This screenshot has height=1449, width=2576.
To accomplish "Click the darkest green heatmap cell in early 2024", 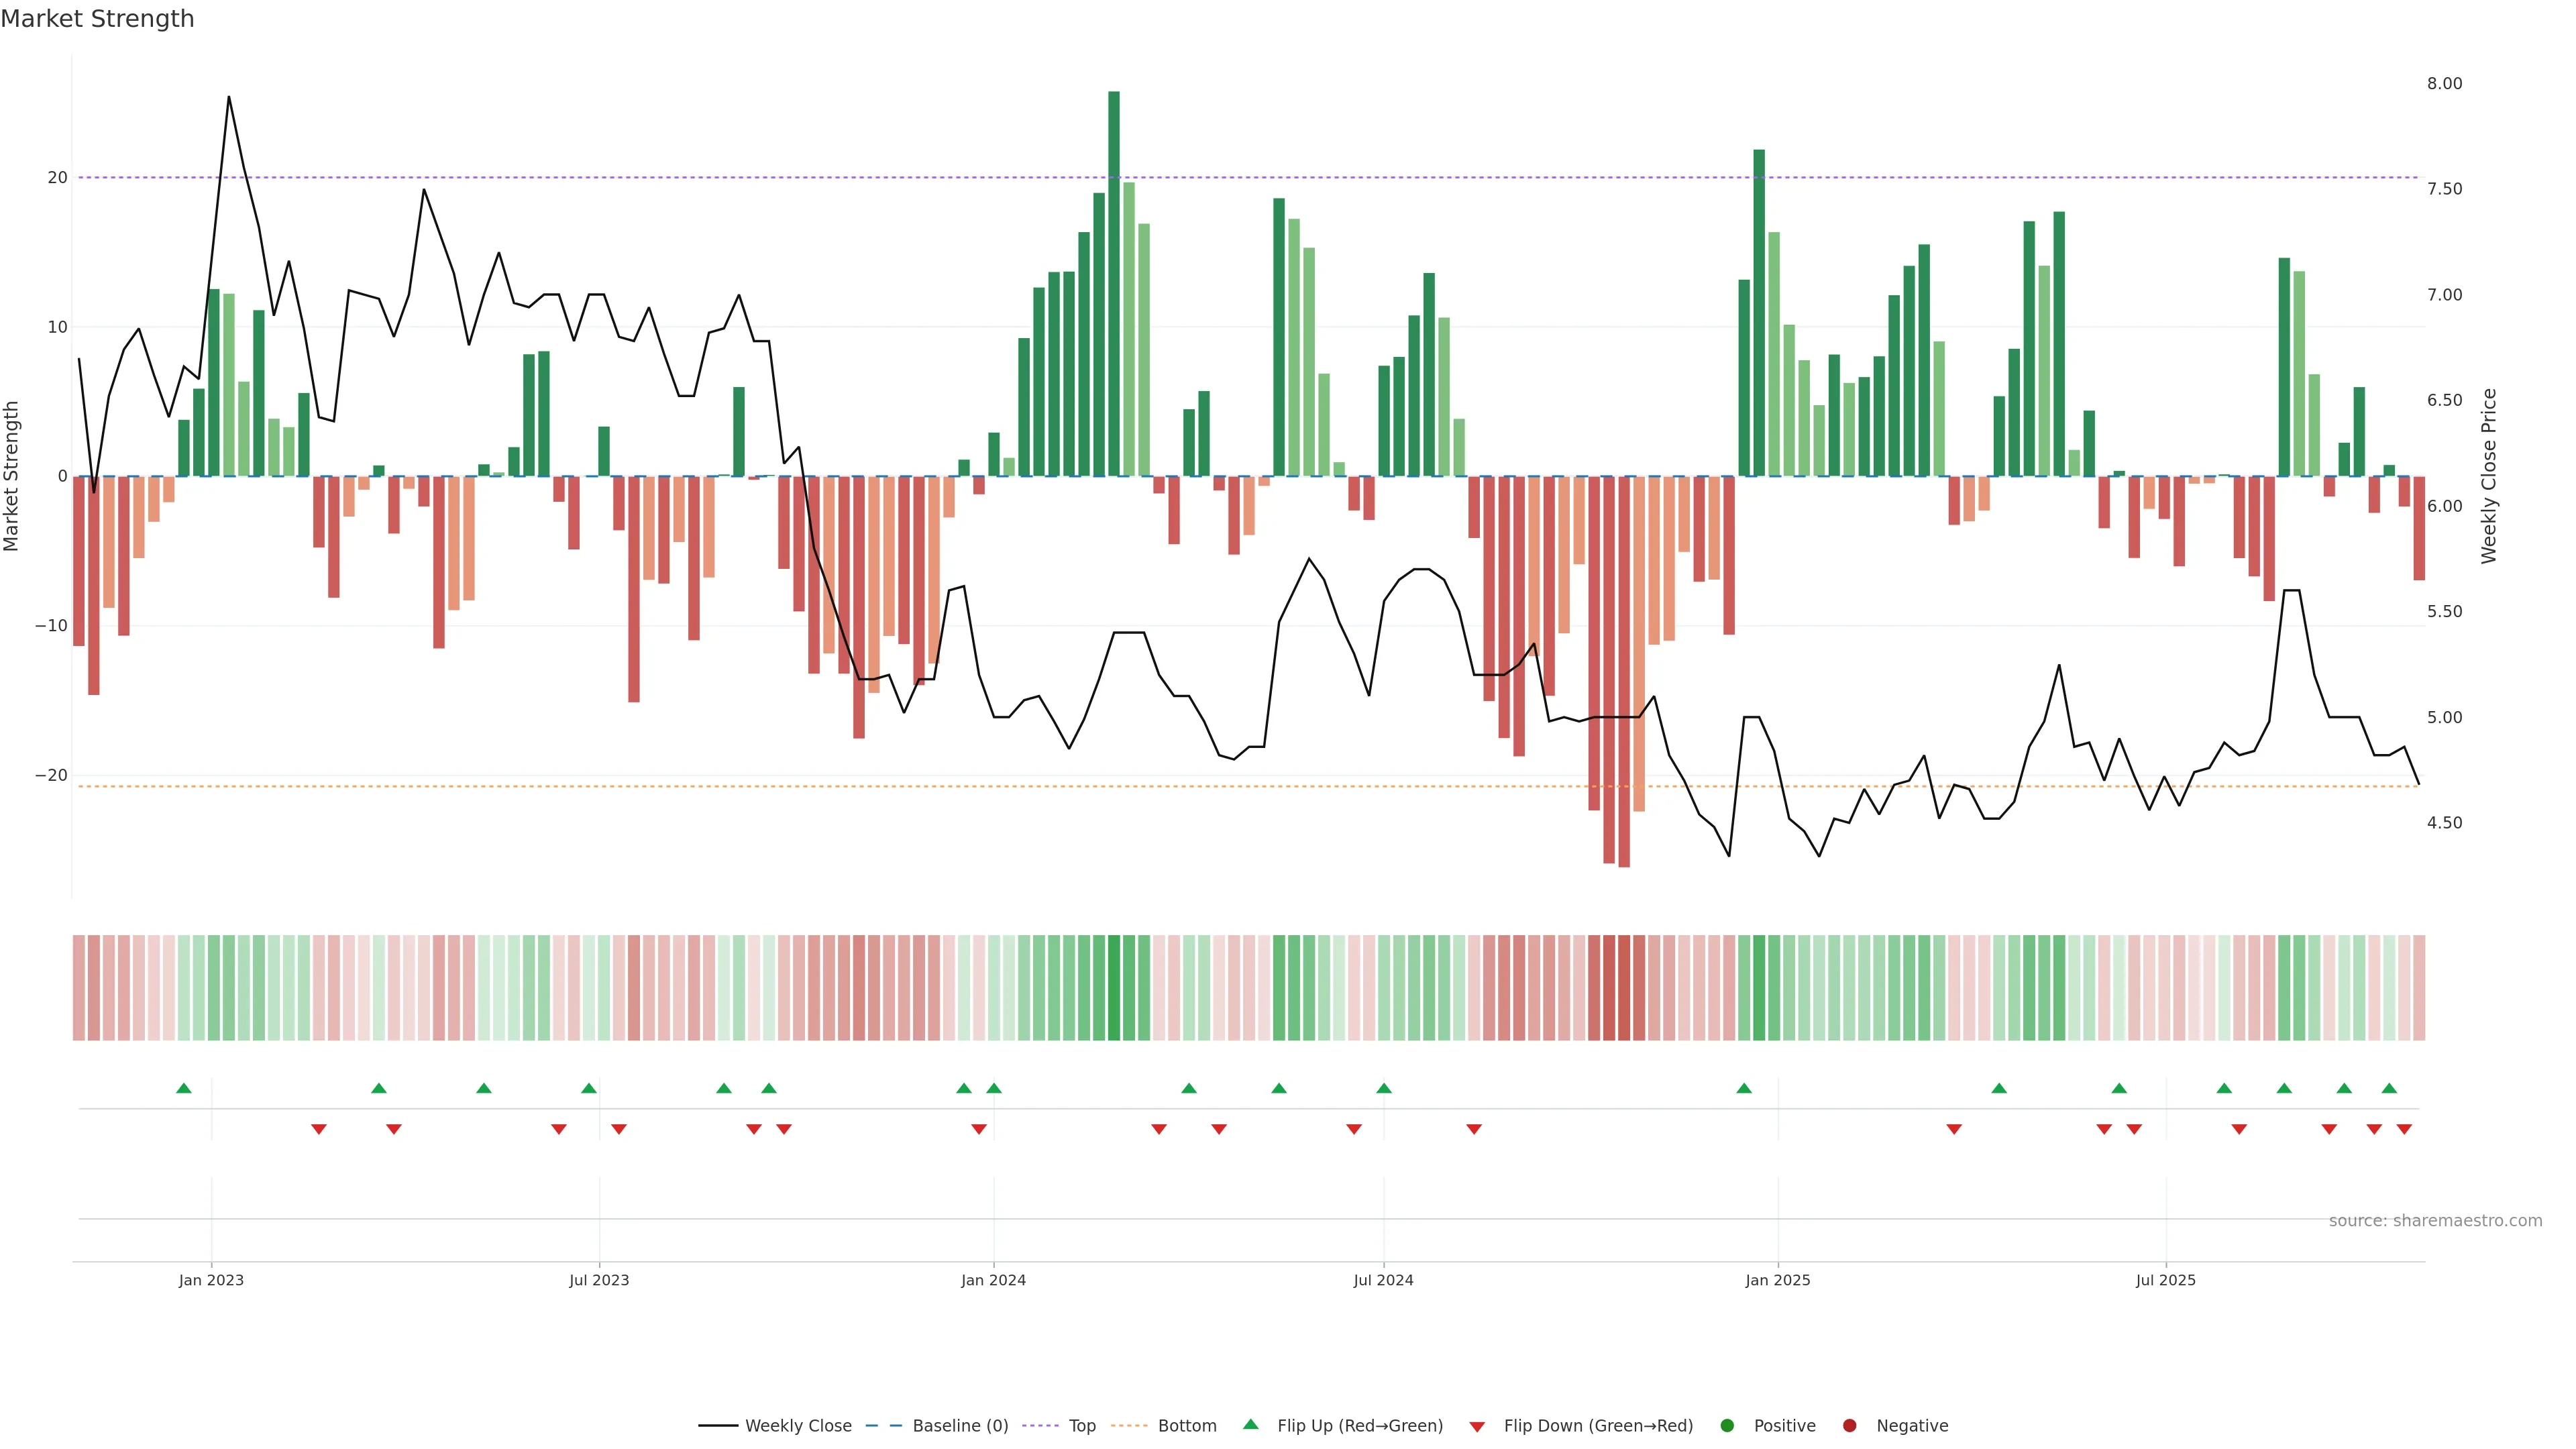I will click(x=1114, y=987).
